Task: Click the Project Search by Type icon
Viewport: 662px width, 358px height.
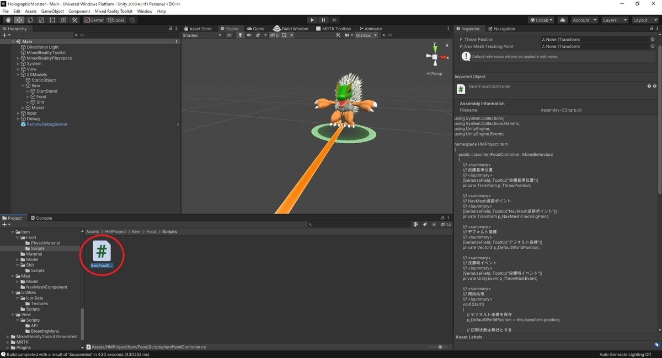Action: [x=416, y=225]
